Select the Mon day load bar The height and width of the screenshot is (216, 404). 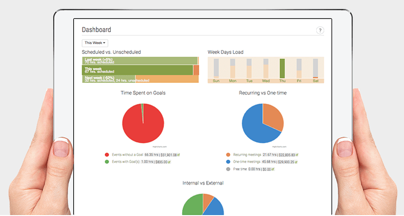point(232,68)
